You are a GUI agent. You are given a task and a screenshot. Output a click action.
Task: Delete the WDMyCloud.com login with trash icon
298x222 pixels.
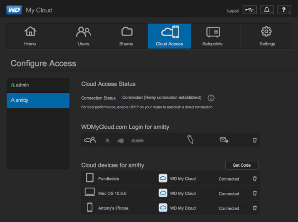click(255, 140)
